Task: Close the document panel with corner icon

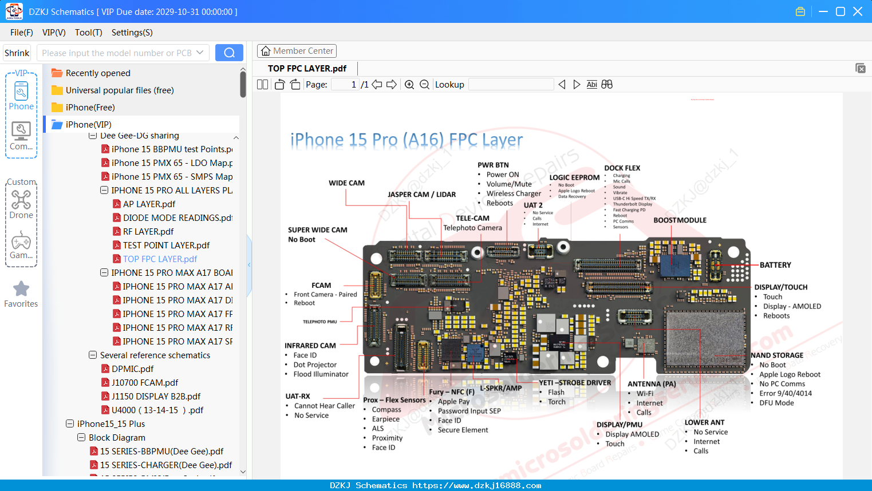Action: pyautogui.click(x=861, y=68)
